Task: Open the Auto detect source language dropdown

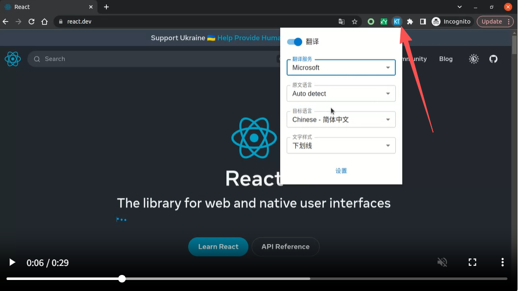Action: pos(341,94)
